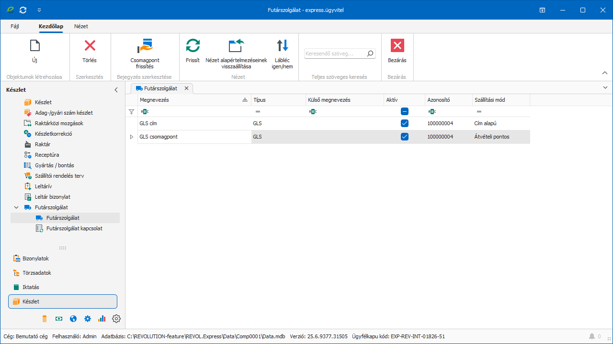Screen dimensions: 613x344
Task: Click the red Törlés delete icon
Action: click(90, 46)
